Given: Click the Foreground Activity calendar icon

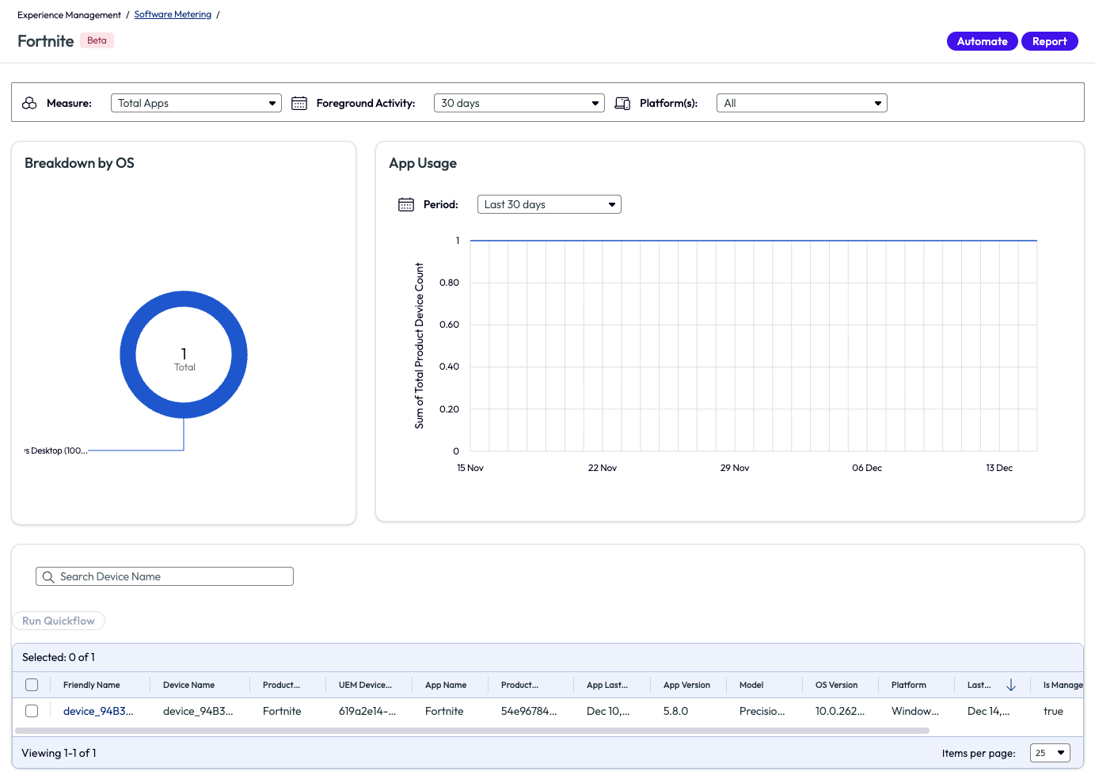Looking at the screenshot, I should pyautogui.click(x=299, y=103).
